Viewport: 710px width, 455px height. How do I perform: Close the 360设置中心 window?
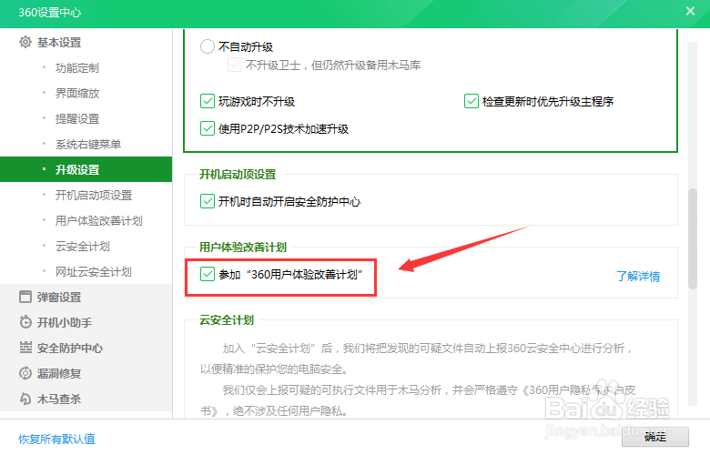[690, 11]
